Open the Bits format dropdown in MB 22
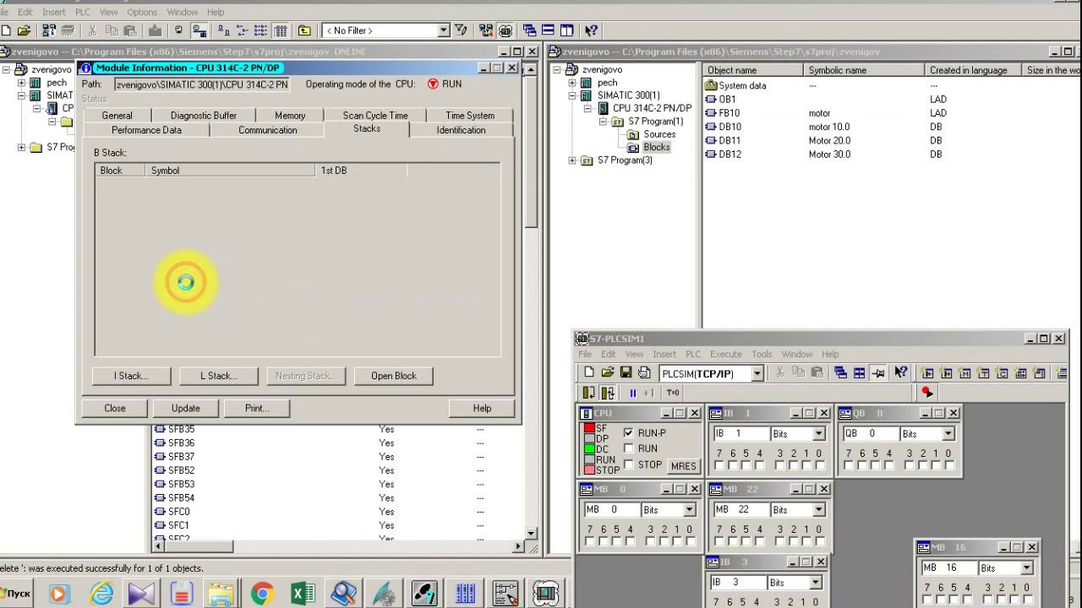Screen dimensions: 1082x608 [818, 510]
